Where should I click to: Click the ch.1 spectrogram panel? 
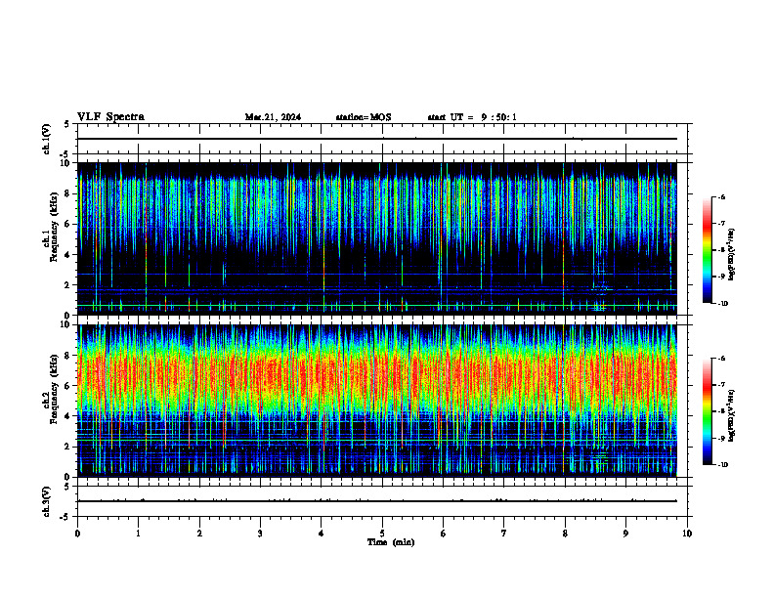377,238
